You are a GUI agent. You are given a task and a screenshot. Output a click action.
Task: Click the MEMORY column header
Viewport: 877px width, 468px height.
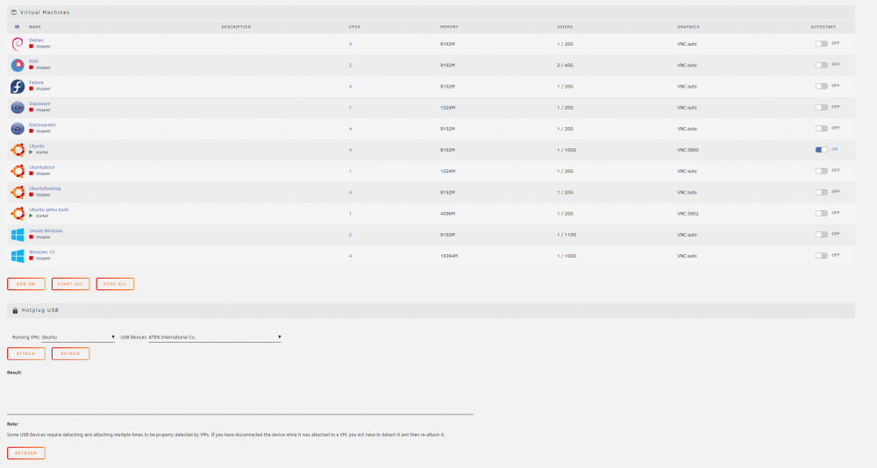(449, 27)
